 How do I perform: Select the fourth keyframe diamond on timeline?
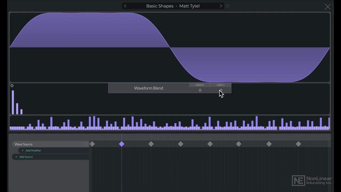pos(181,144)
